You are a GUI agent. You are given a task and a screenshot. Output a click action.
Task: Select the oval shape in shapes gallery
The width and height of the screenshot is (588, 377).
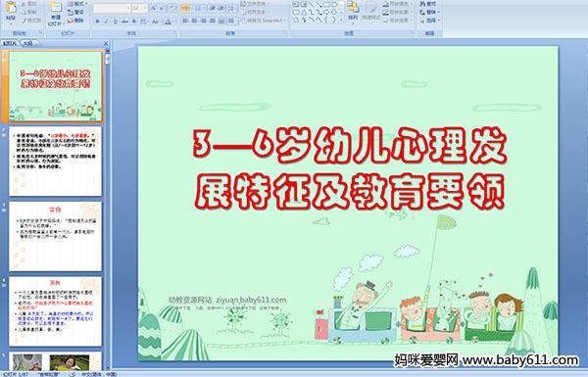(334, 4)
